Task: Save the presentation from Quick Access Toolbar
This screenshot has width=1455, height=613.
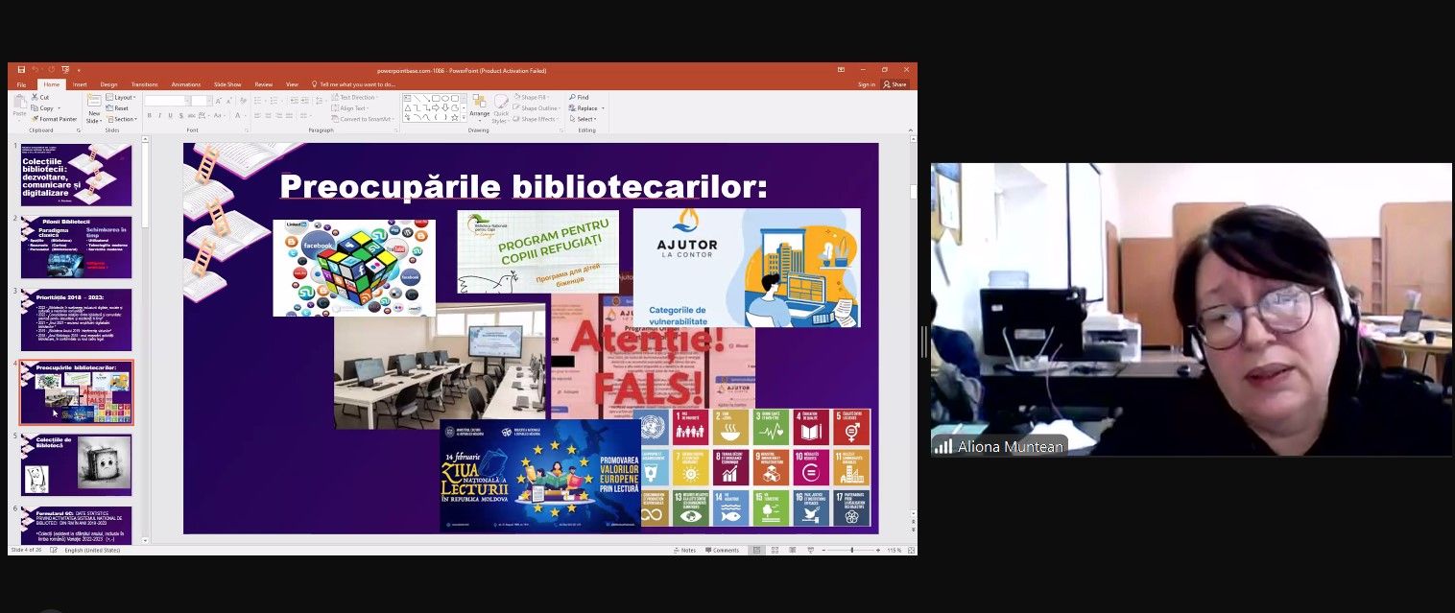Action: pos(21,70)
